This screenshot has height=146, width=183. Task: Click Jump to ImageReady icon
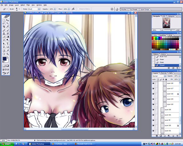coord(6,73)
